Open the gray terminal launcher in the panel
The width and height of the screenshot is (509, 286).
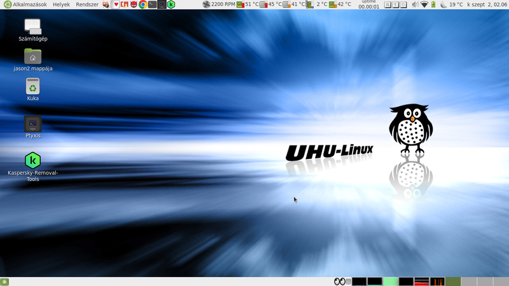coord(152,4)
